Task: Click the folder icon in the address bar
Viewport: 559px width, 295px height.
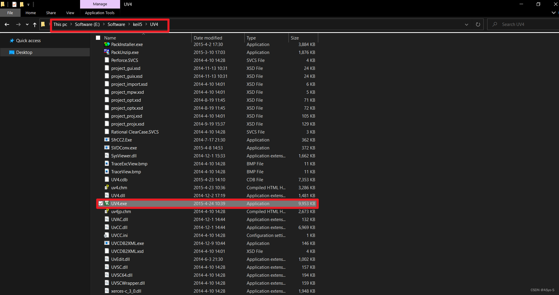Action: pos(43,24)
